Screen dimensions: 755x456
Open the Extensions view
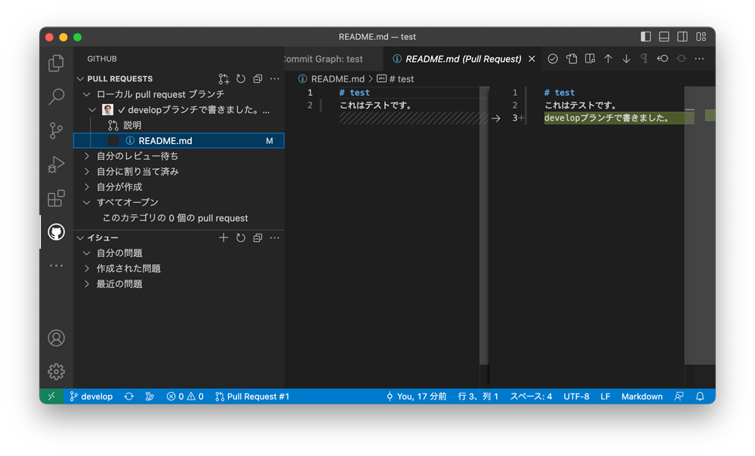click(57, 198)
